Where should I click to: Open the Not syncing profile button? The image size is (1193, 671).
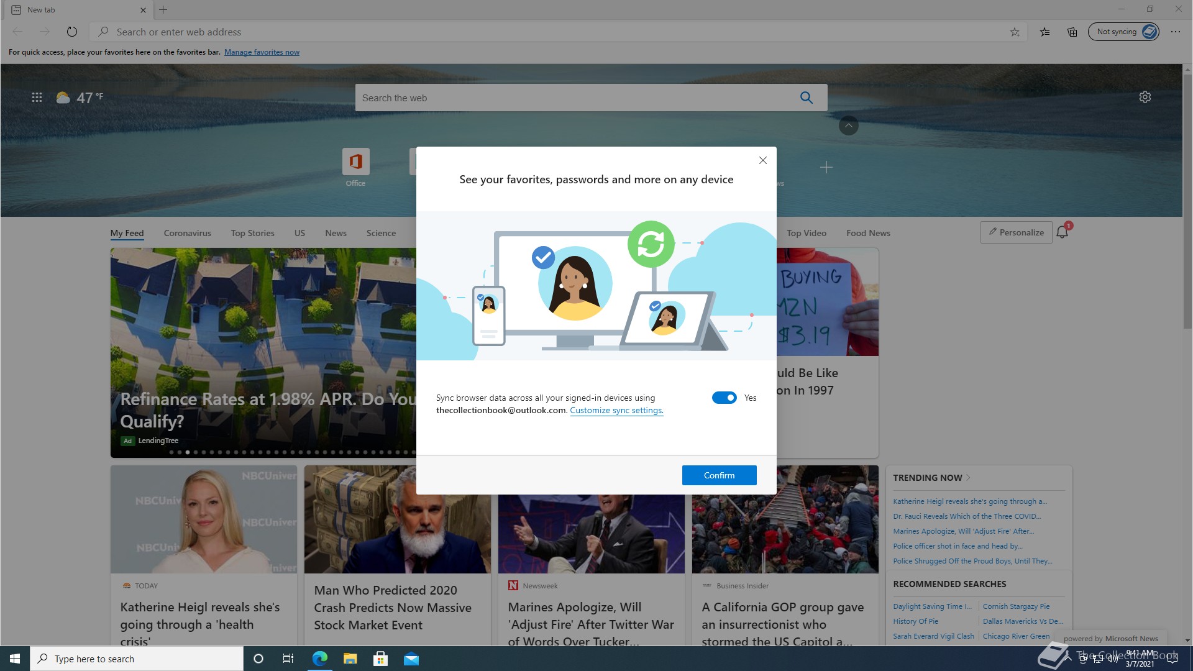pyautogui.click(x=1123, y=32)
